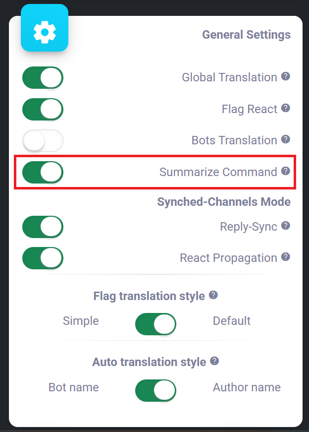
Task: Enable the Bots Translation toggle
Action: (x=43, y=141)
